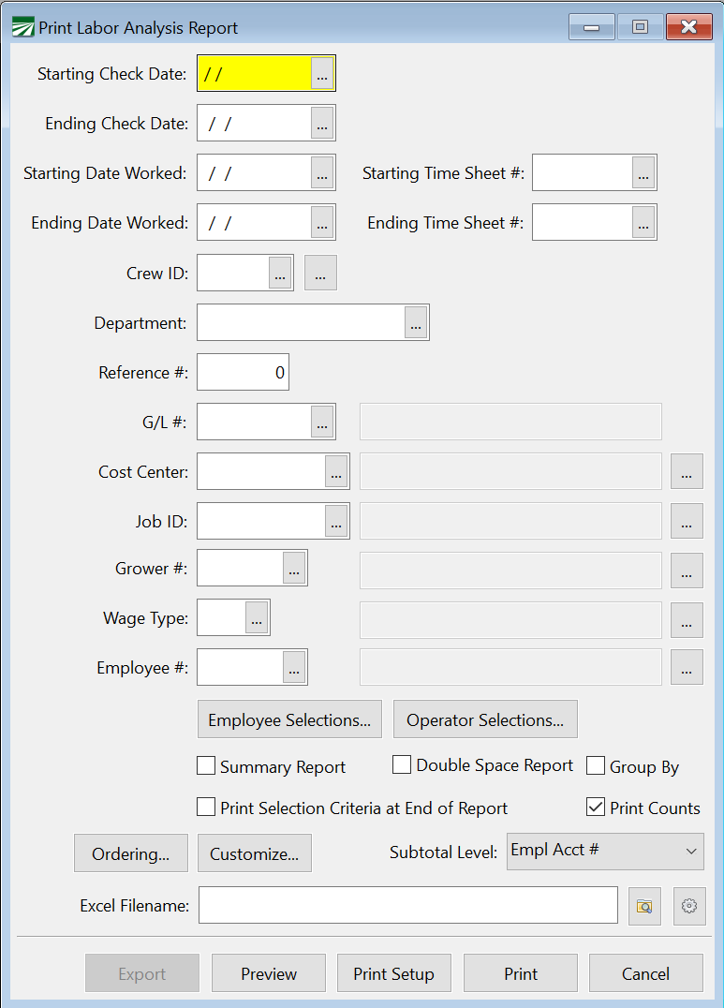Check Print Selection Criteria at End of Report
Viewport: 724px width, 1008px height.
click(x=206, y=807)
